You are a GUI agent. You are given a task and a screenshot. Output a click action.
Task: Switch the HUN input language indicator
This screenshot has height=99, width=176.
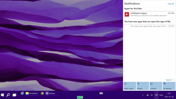coord(161,95)
